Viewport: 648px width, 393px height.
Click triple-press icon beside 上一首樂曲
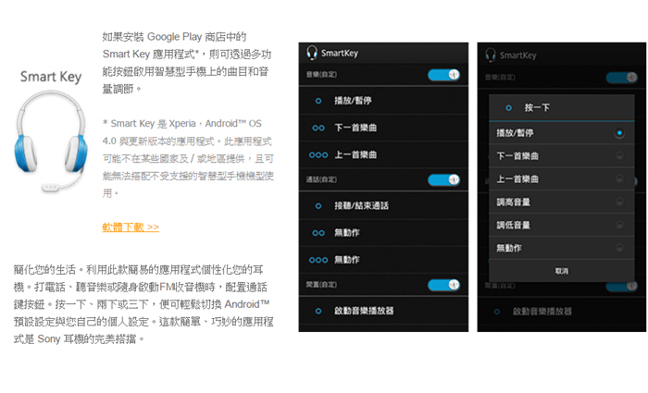318,154
